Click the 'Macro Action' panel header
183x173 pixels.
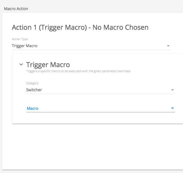pyautogui.click(x=16, y=9)
